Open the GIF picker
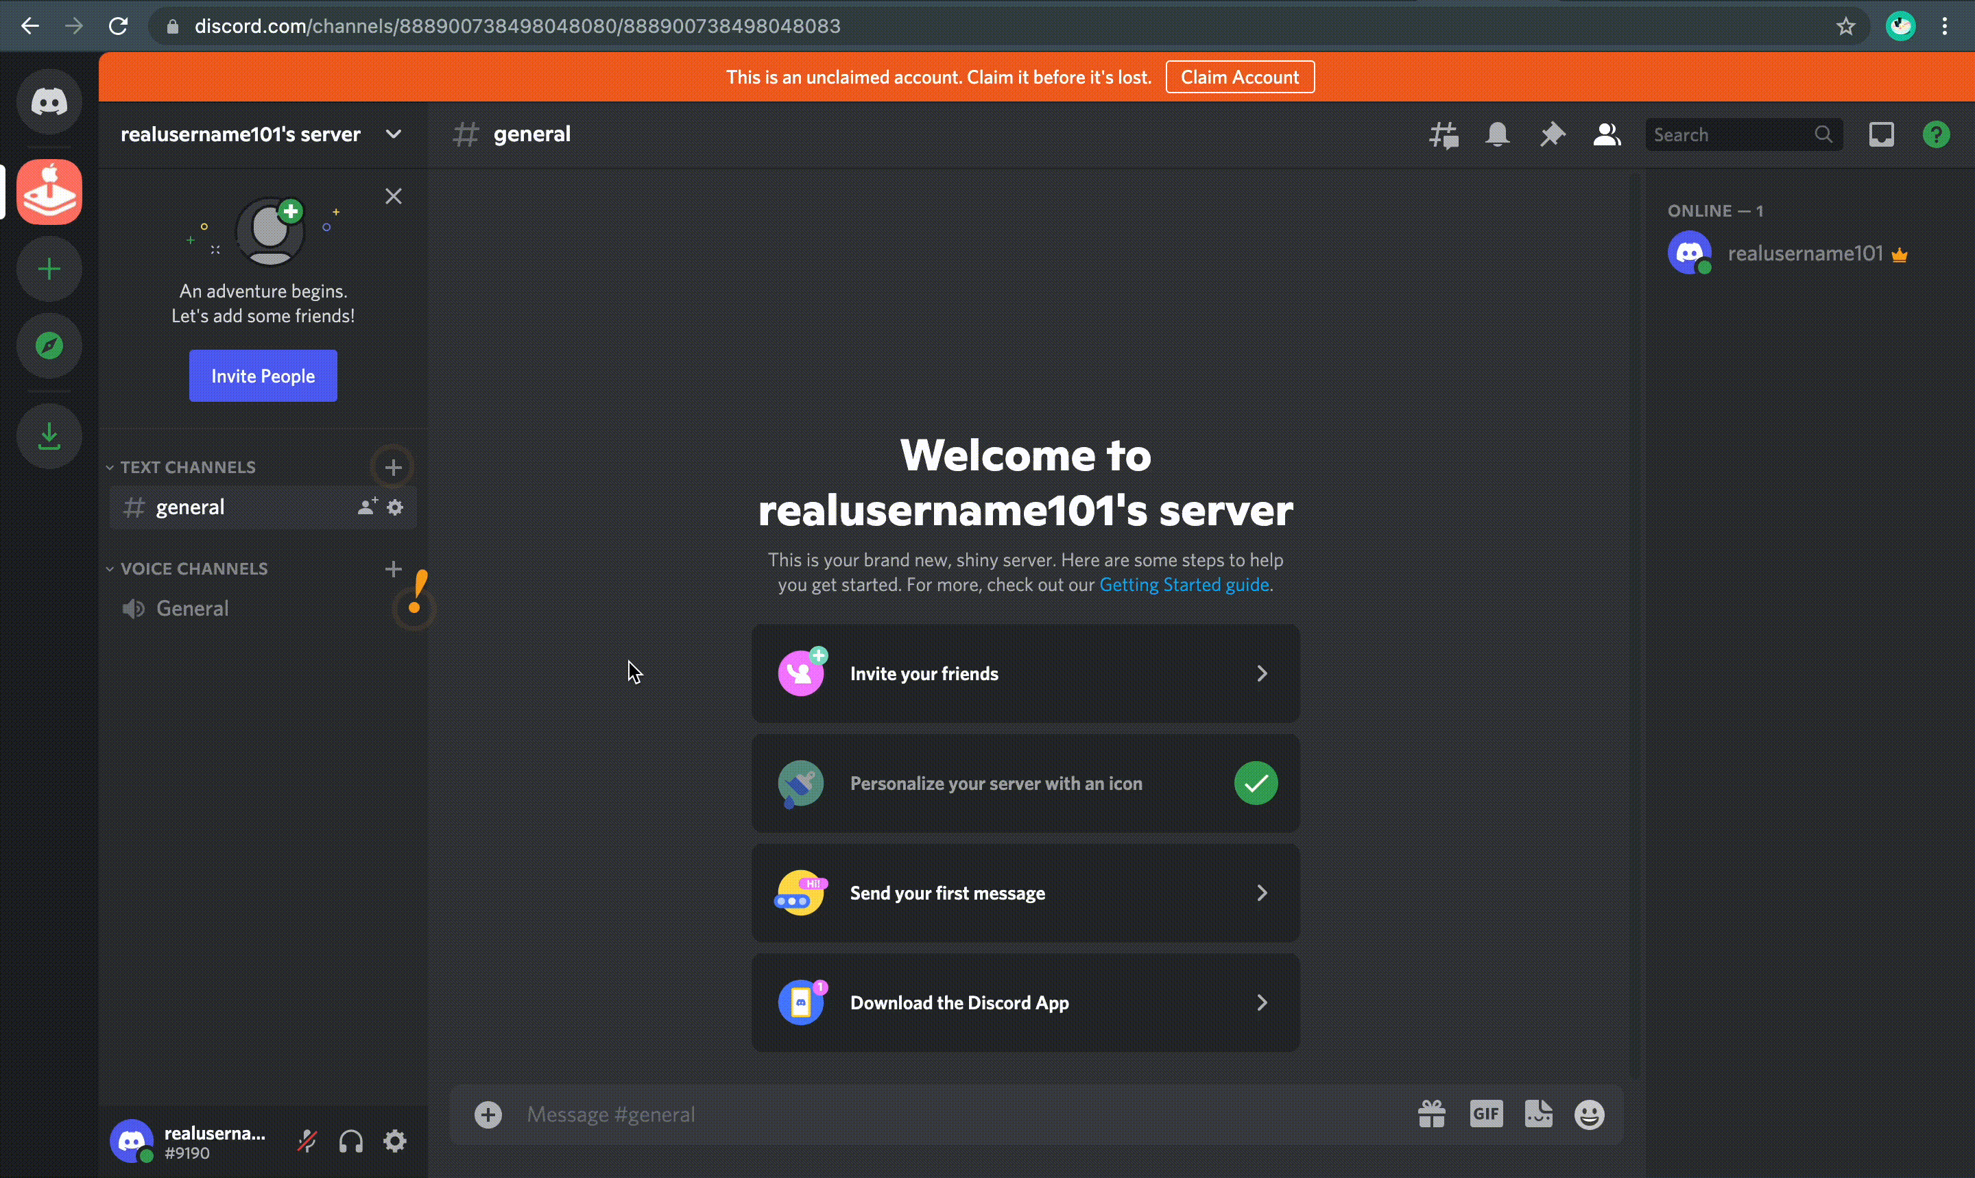The height and width of the screenshot is (1178, 1975). tap(1486, 1114)
